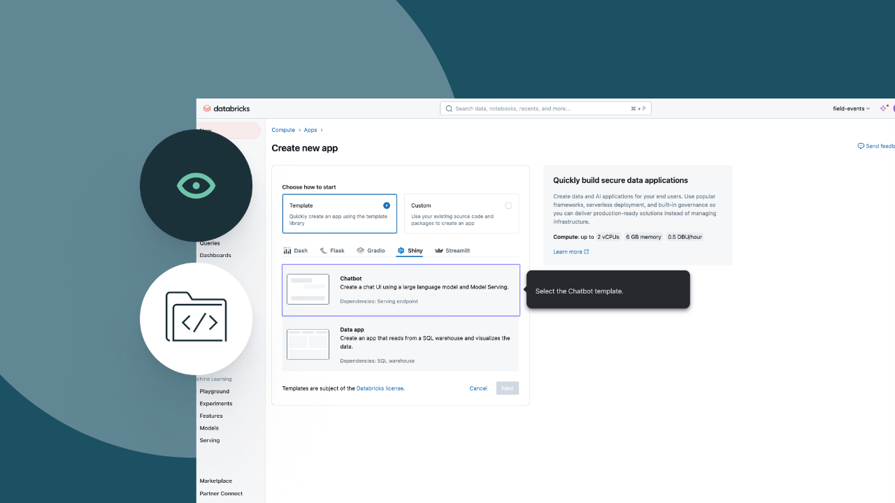Click the Next button
Screen dimensions: 895x503
coord(508,388)
